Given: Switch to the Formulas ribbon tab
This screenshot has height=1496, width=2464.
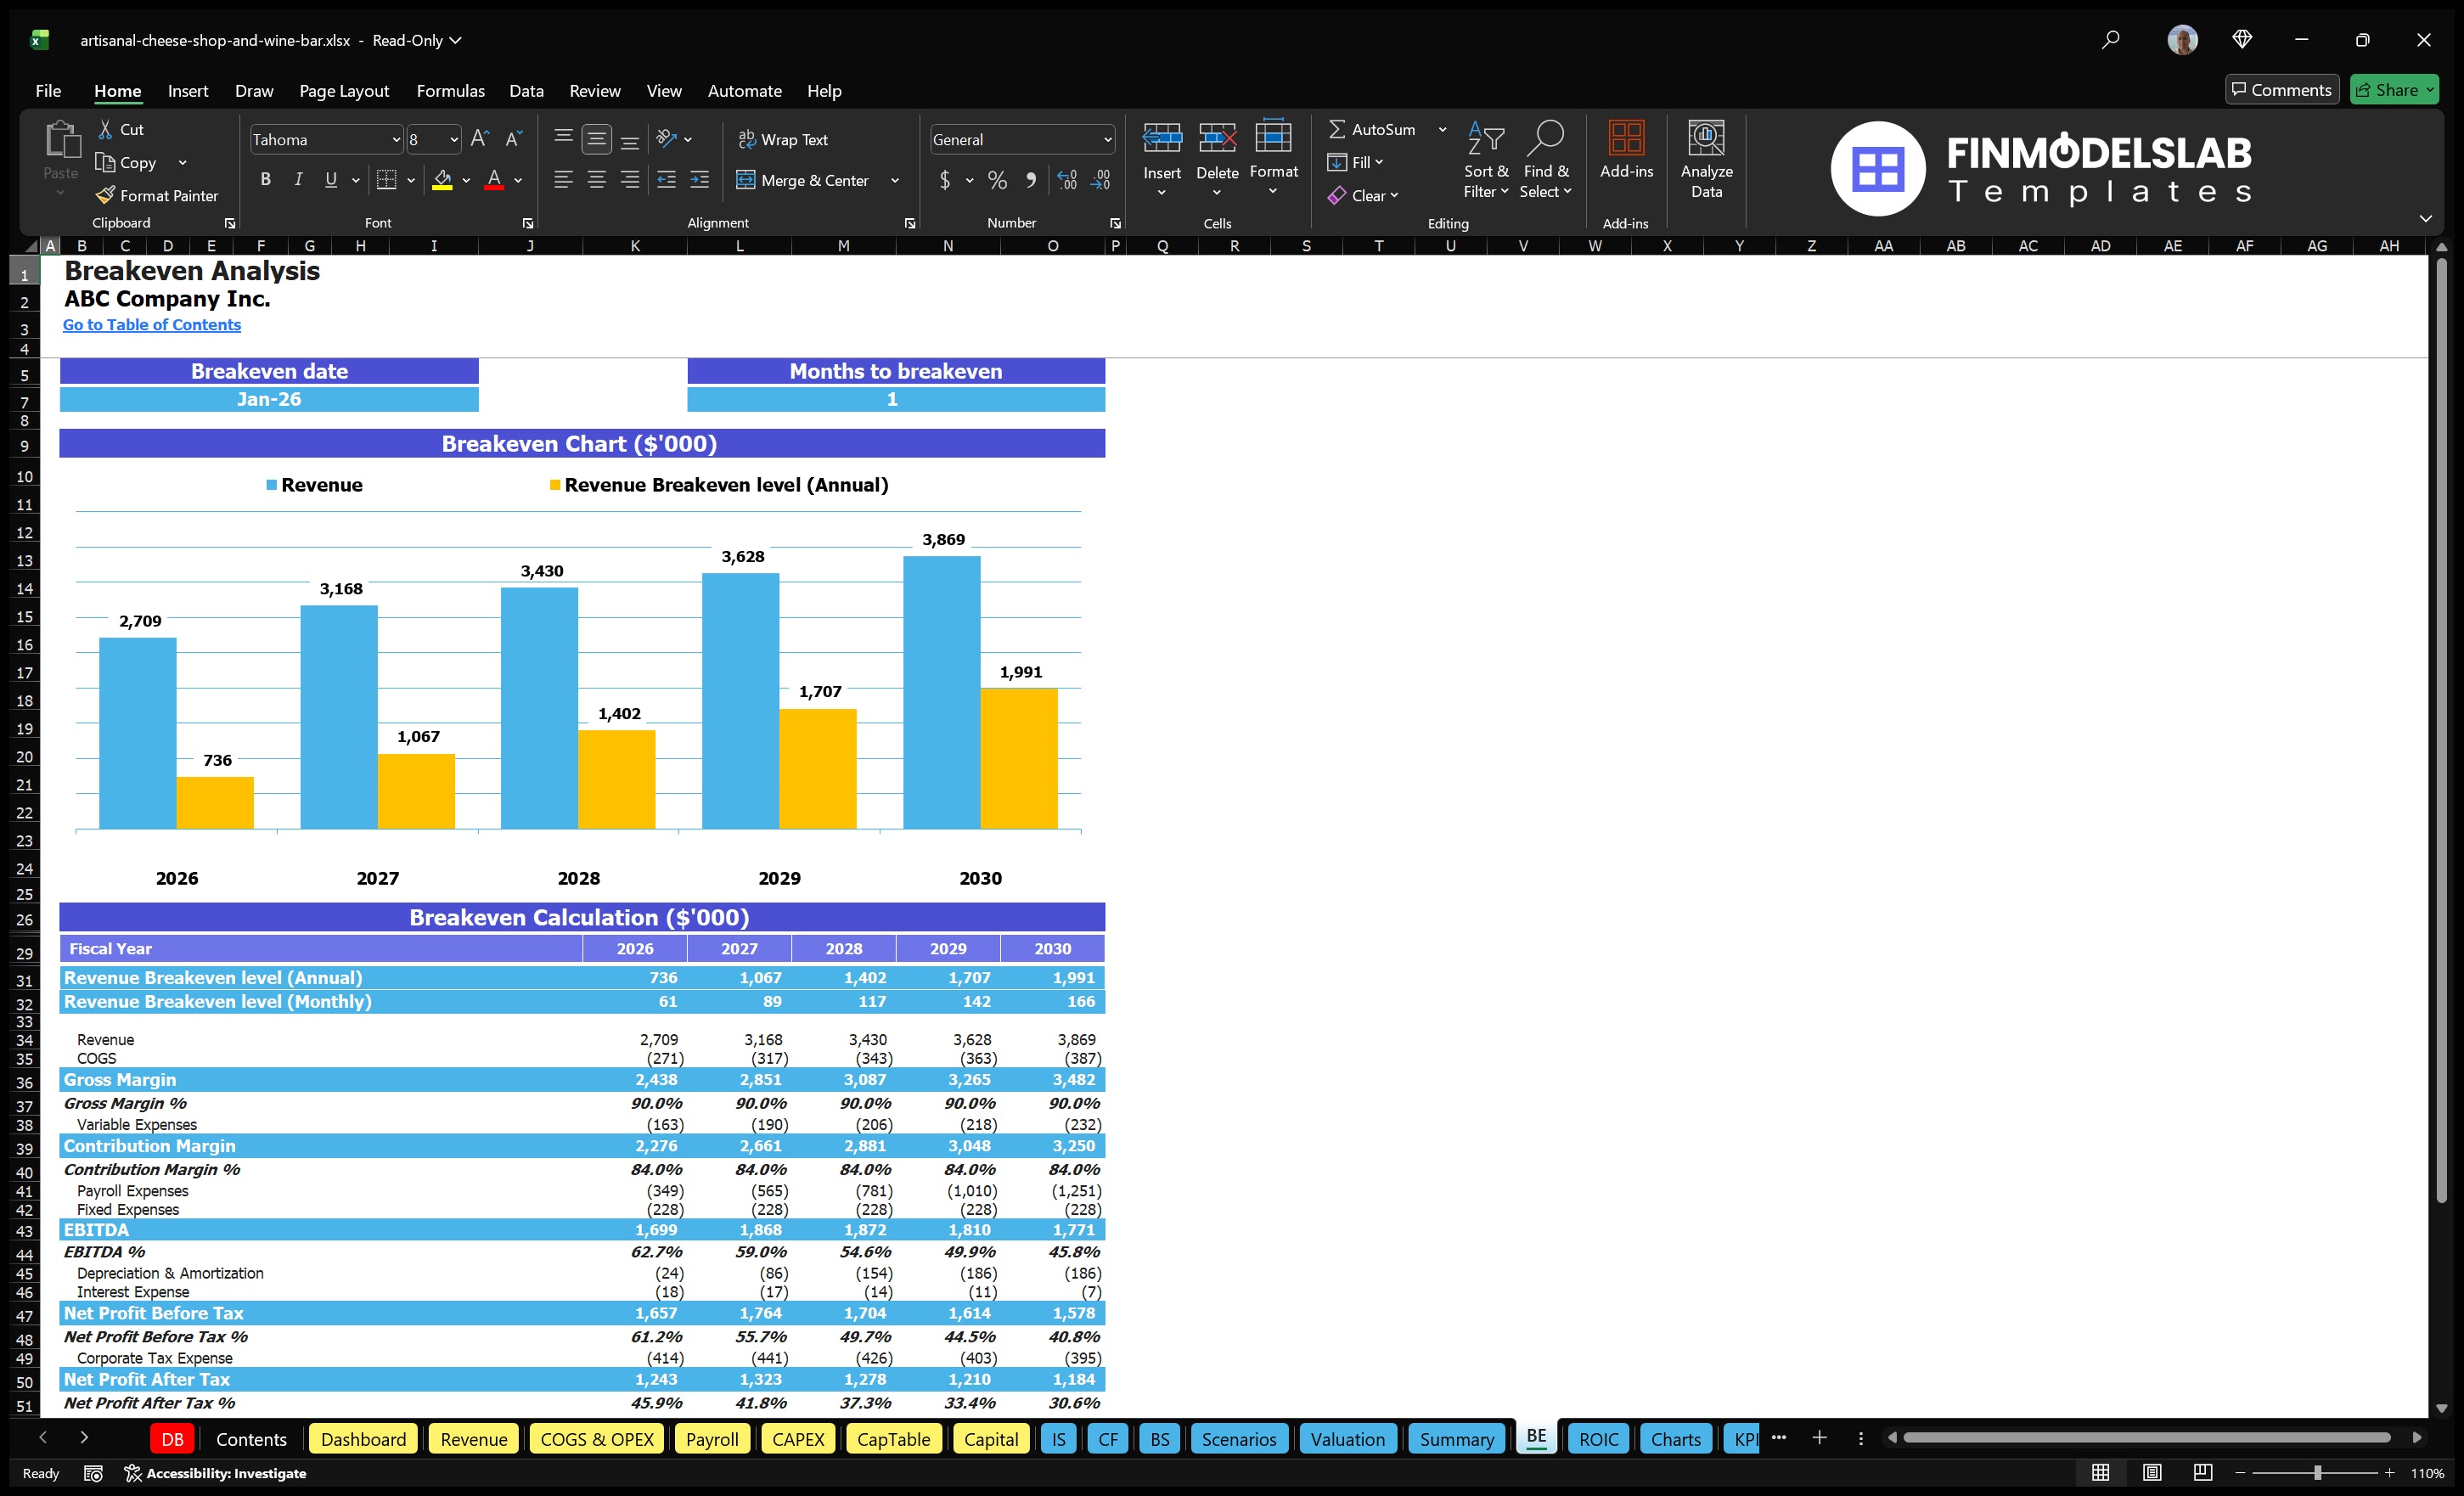Looking at the screenshot, I should 450,90.
